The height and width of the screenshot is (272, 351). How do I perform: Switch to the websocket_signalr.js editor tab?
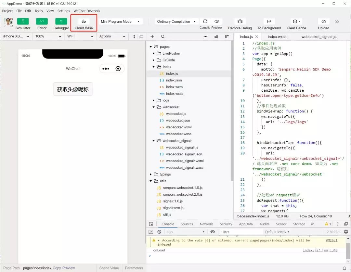[319, 37]
